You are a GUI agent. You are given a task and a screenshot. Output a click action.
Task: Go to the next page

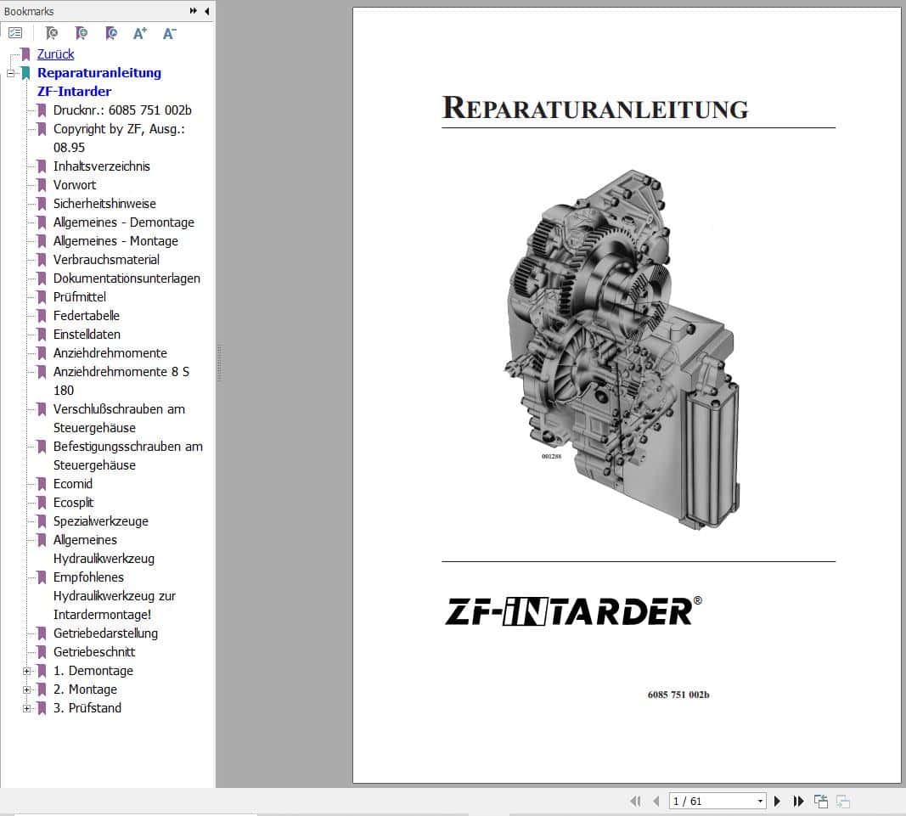tap(777, 801)
